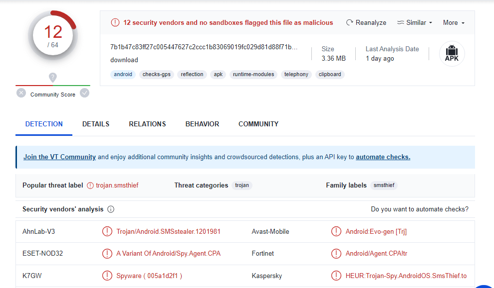Select the telephony tag
Image resolution: width=494 pixels, height=288 pixels.
(x=296, y=75)
